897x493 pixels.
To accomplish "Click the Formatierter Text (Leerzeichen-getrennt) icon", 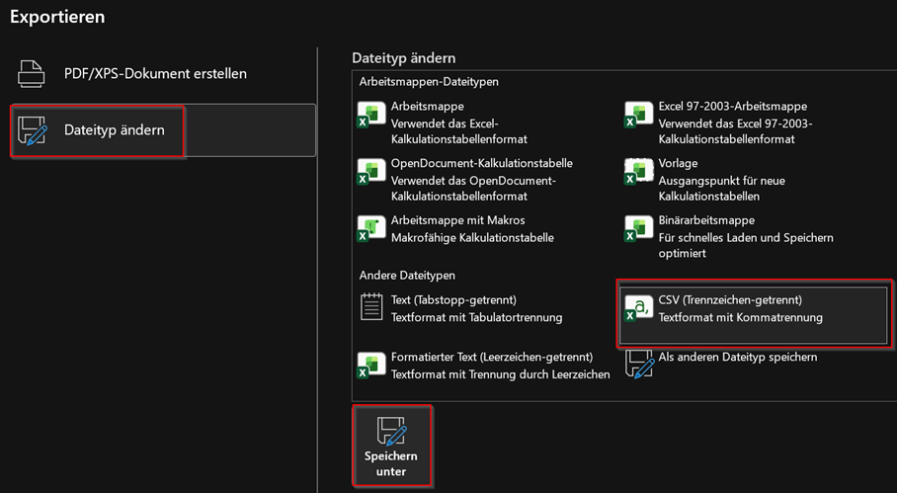I will coord(371,365).
